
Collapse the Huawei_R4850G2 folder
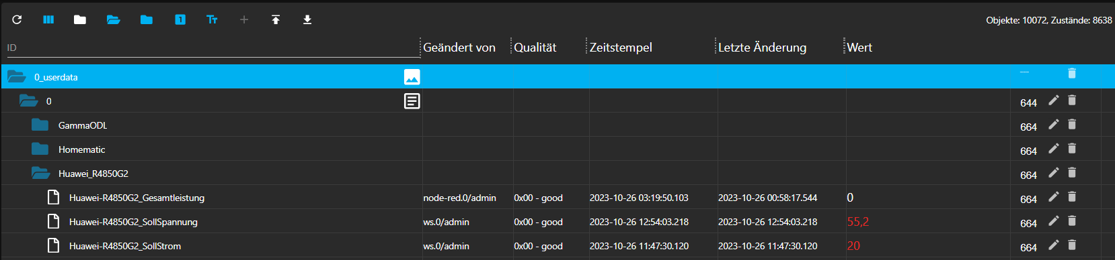[41, 173]
